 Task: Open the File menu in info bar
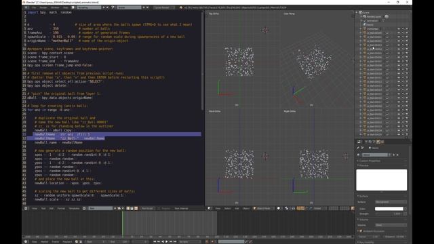(x=34, y=7)
